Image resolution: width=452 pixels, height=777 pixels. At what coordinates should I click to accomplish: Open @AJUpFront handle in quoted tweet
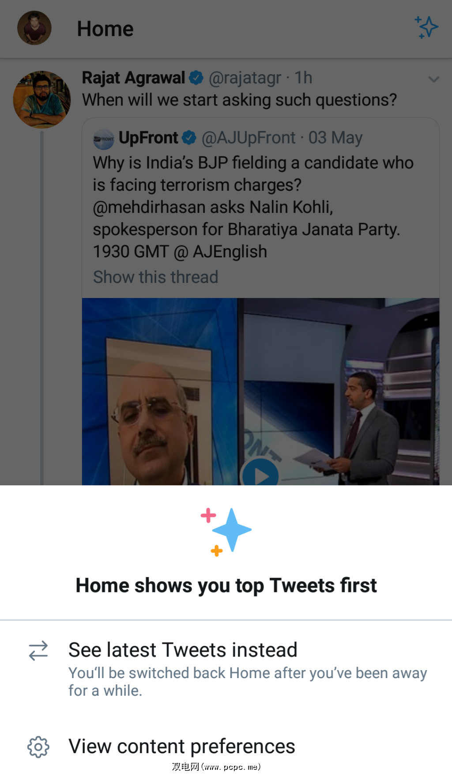249,138
